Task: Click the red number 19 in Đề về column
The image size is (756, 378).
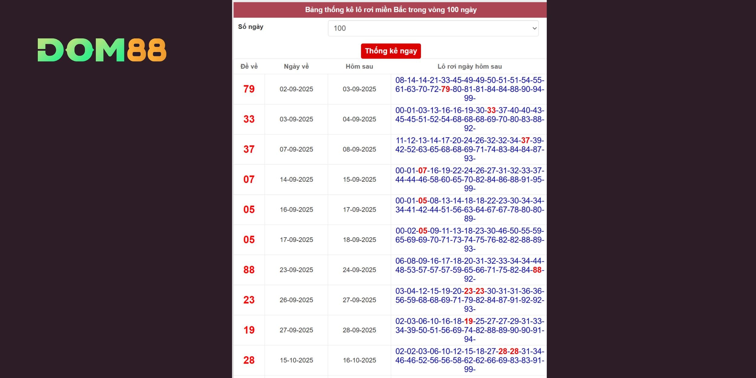Action: (249, 330)
